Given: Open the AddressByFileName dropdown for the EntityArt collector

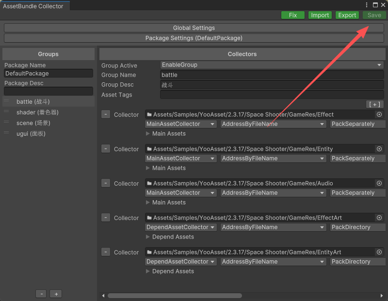Looking at the screenshot, I should (x=273, y=261).
